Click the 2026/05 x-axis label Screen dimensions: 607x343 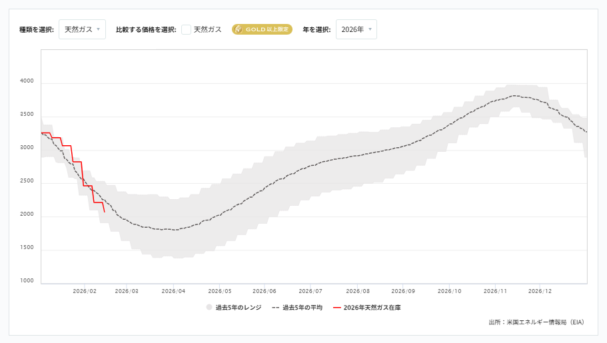click(x=220, y=291)
